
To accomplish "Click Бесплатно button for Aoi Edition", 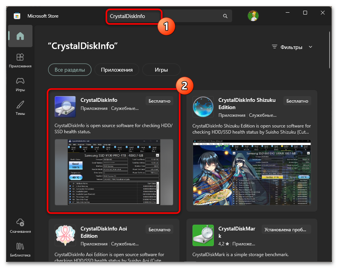I will pos(160,230).
